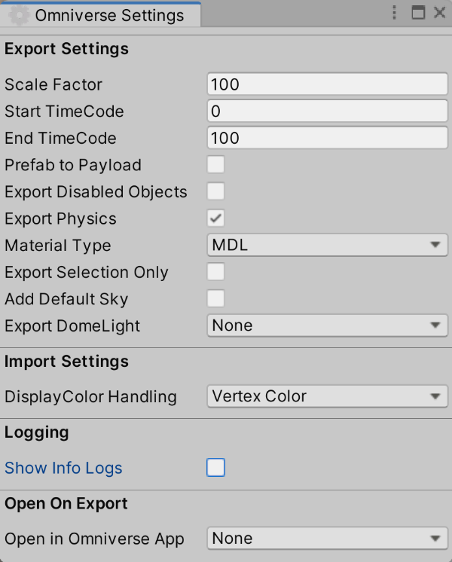This screenshot has width=452, height=562.
Task: Click the Material Type label
Action: tap(58, 246)
